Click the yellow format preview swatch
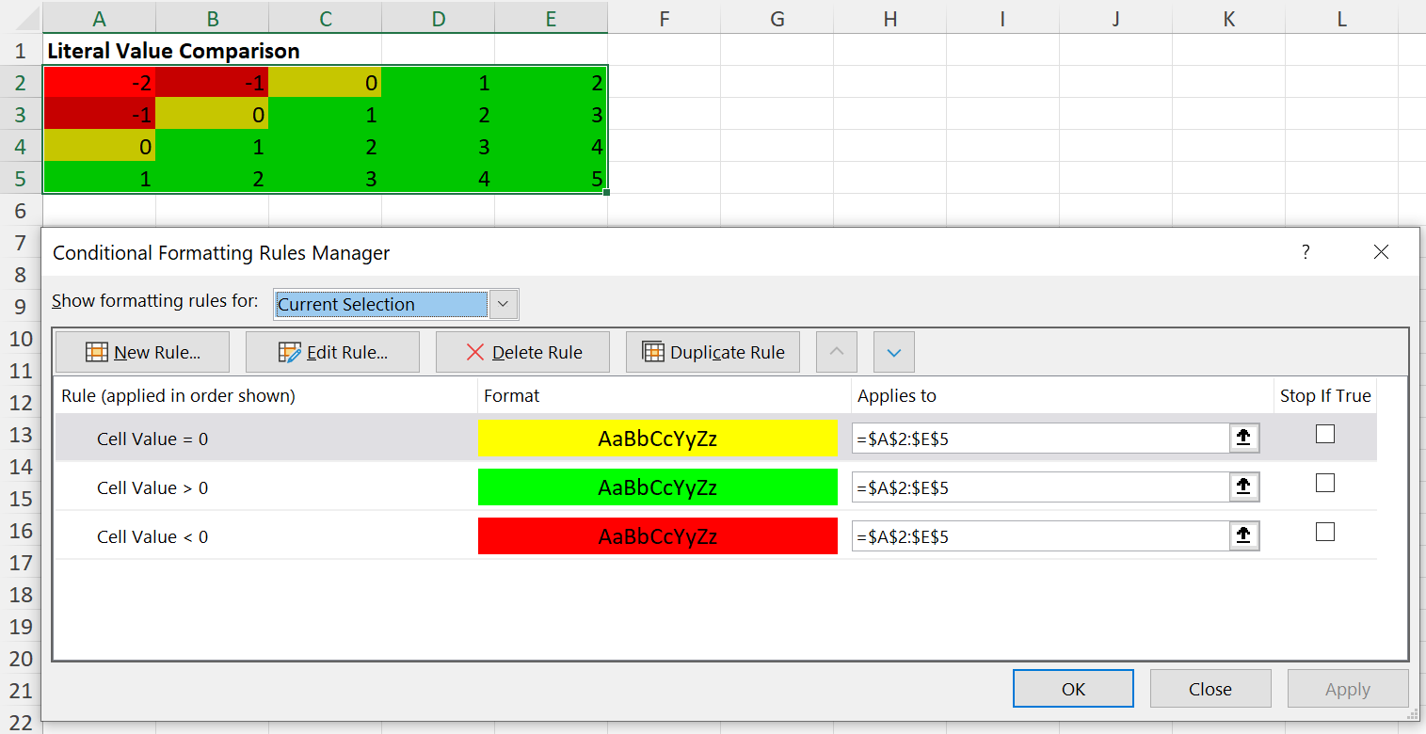The image size is (1426, 734). [657, 438]
